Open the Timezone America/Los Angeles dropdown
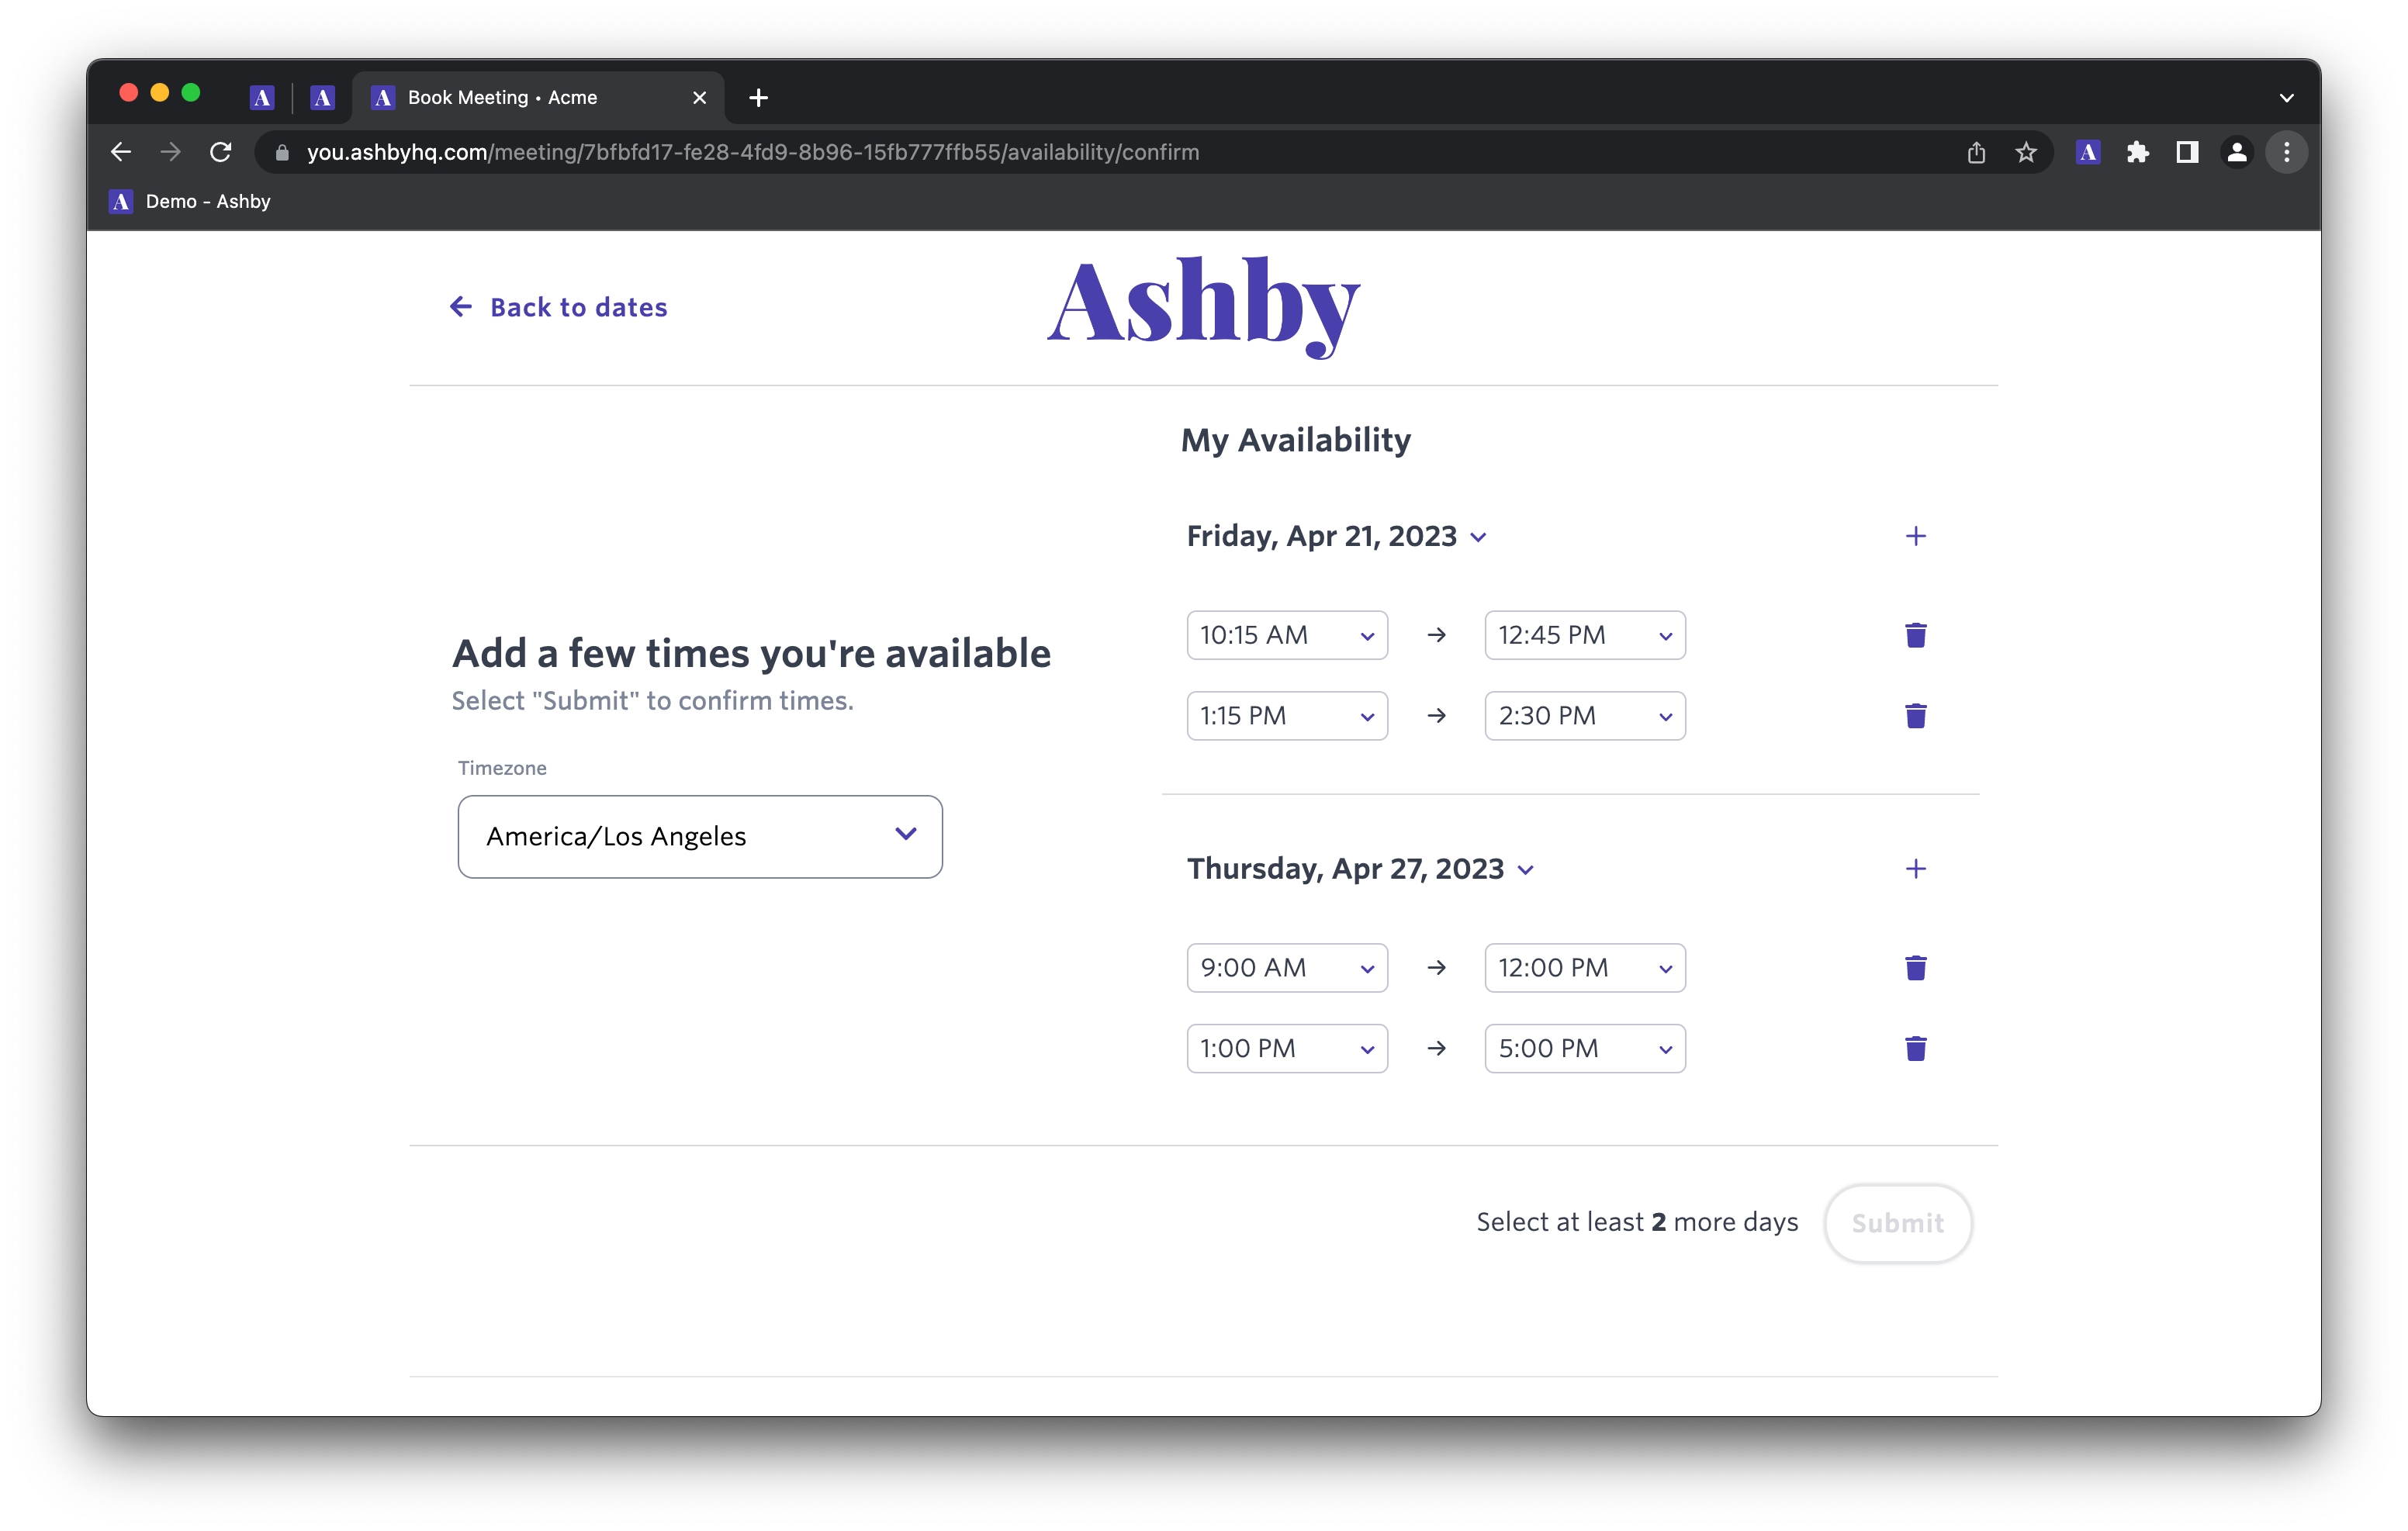 [x=699, y=836]
